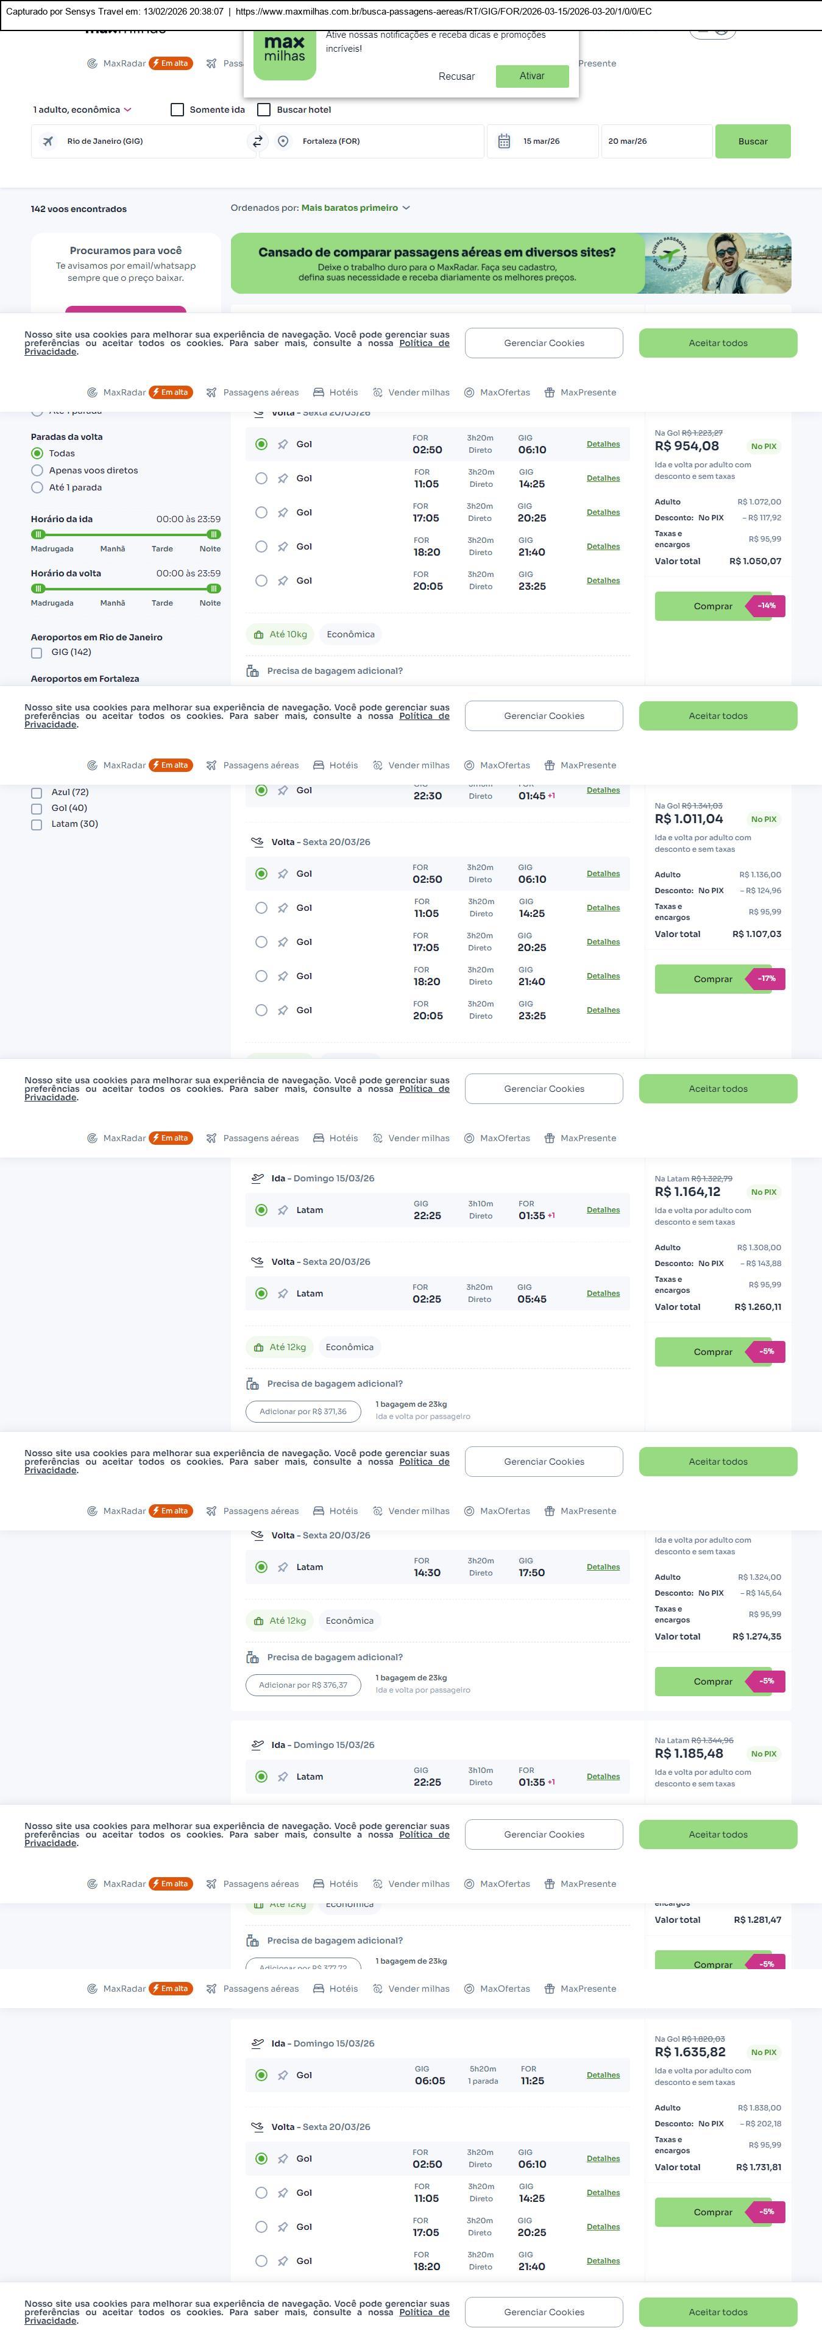Click Ativar to enable notifications
The image size is (822, 2342).
[x=532, y=76]
